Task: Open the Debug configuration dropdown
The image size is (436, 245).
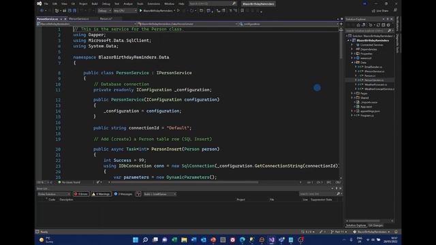Action: click(x=104, y=11)
